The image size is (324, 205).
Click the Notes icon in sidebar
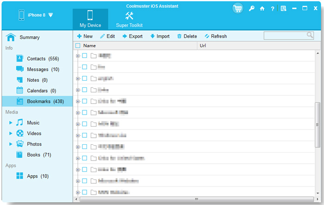[20, 80]
